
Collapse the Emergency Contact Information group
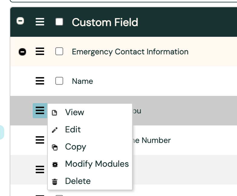(22, 52)
